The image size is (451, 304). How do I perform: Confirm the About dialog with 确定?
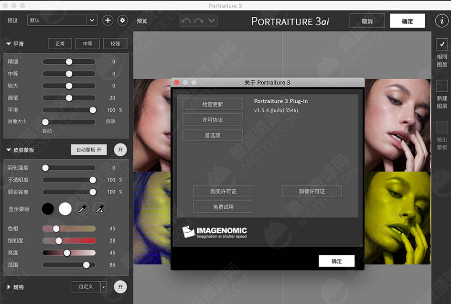[337, 261]
